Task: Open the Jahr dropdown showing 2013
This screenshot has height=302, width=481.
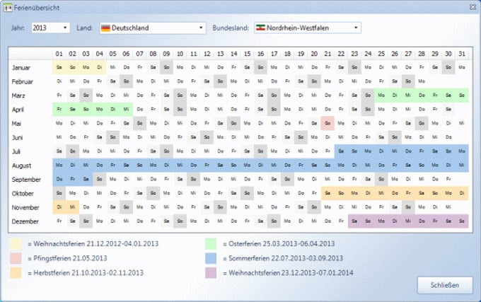Action: click(x=51, y=28)
